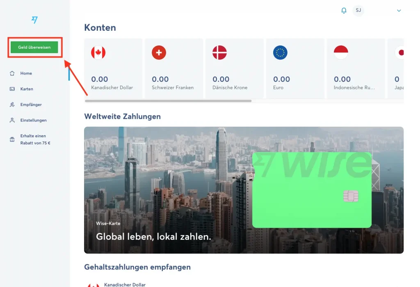Viewport: 420px width, 287px height.
Task: Click the Einstellungen person icon
Action: coord(12,120)
